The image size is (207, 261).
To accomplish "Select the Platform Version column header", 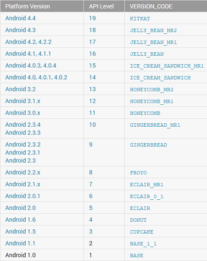I will click(x=27, y=6).
